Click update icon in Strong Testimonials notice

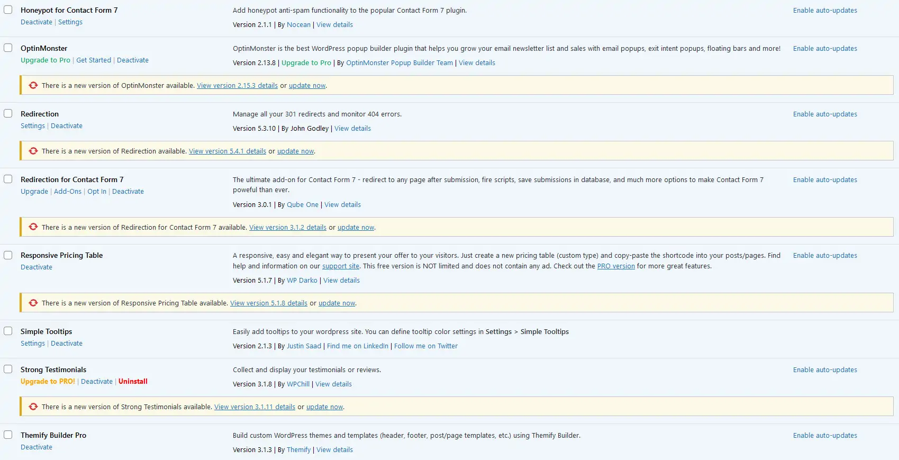[33, 407]
